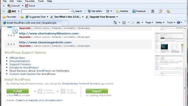Open Custom Web Design link
The width and height of the screenshot is (188, 106).
click(x=23, y=74)
